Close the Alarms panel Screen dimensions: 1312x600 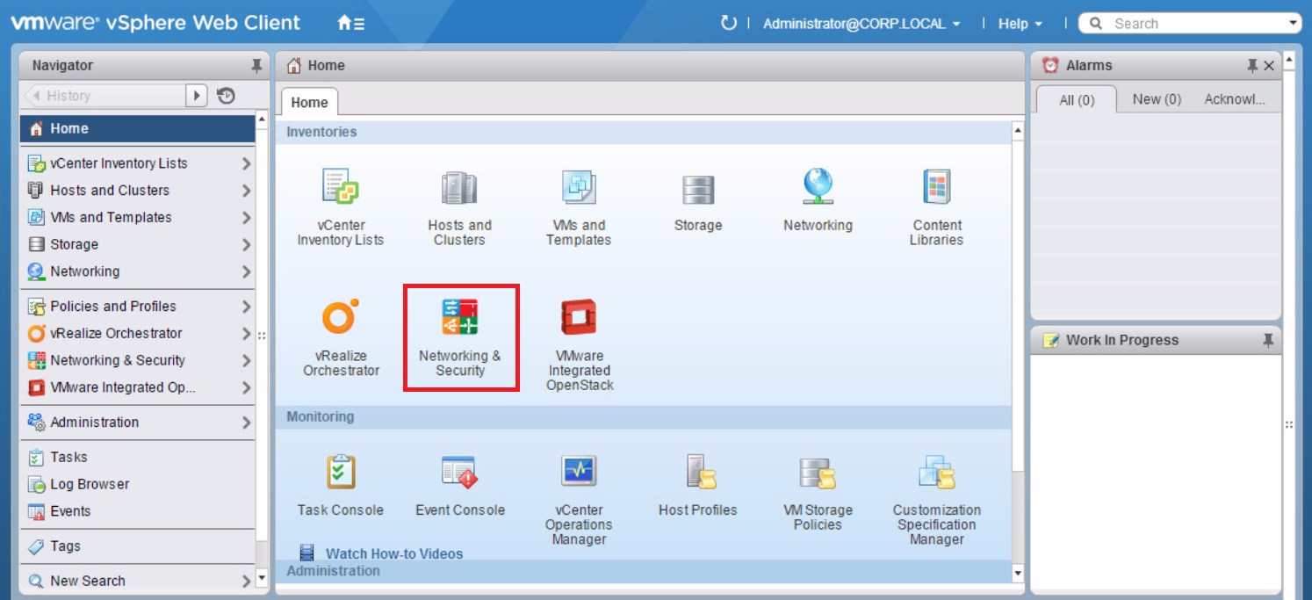click(1268, 66)
